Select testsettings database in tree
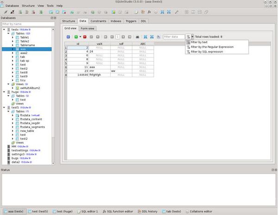The image size is (278, 215). pyautogui.click(x=19, y=150)
